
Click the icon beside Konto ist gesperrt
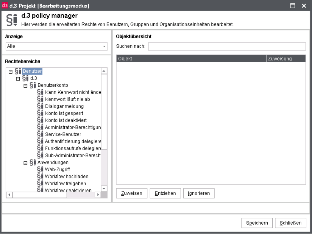(x=40, y=113)
